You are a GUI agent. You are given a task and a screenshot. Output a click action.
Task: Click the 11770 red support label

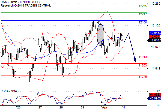pos(143,77)
